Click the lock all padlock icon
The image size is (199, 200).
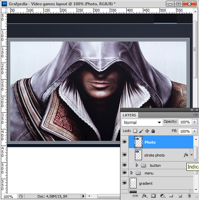tap(153, 131)
